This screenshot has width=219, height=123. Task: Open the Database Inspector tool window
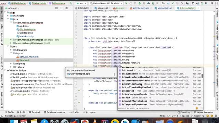[55, 112]
